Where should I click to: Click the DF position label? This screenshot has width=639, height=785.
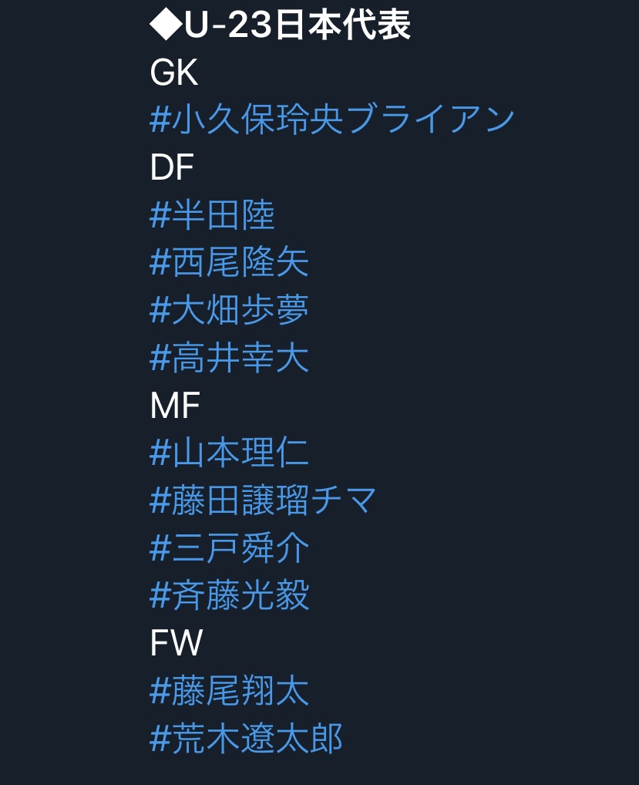172,167
